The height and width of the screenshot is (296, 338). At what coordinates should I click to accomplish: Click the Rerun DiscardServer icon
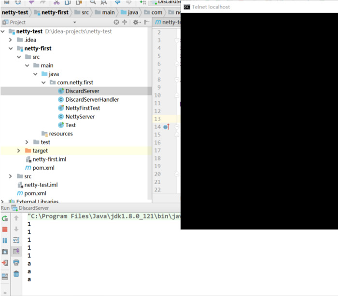click(x=5, y=218)
